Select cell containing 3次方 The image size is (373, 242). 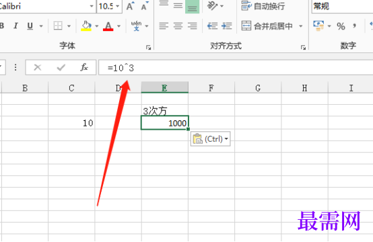click(x=164, y=111)
